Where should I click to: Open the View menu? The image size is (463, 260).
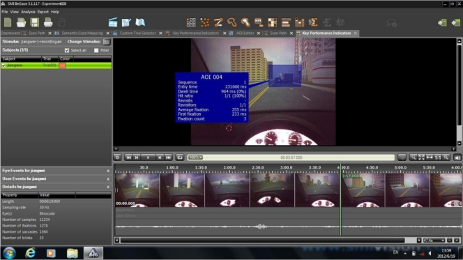coord(14,12)
